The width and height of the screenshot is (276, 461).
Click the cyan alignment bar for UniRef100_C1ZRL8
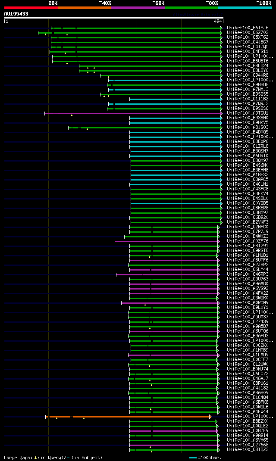click(x=175, y=146)
